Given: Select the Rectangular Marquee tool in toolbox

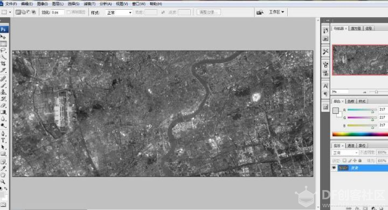Looking at the screenshot, I should click(x=3, y=44).
